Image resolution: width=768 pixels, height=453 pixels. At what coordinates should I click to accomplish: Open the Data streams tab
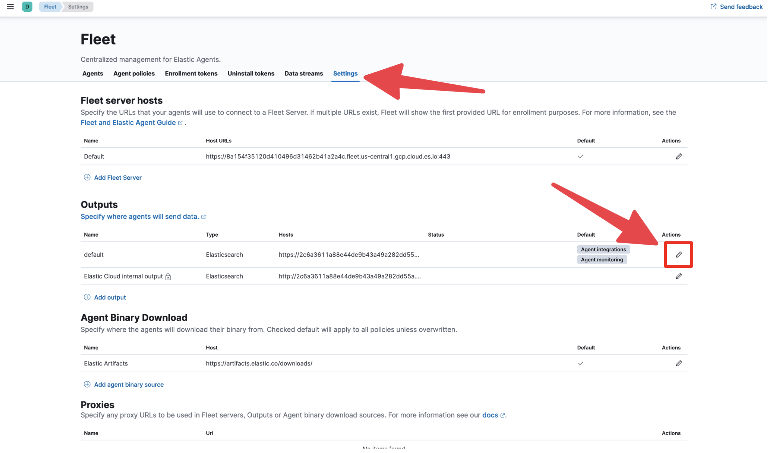(304, 74)
